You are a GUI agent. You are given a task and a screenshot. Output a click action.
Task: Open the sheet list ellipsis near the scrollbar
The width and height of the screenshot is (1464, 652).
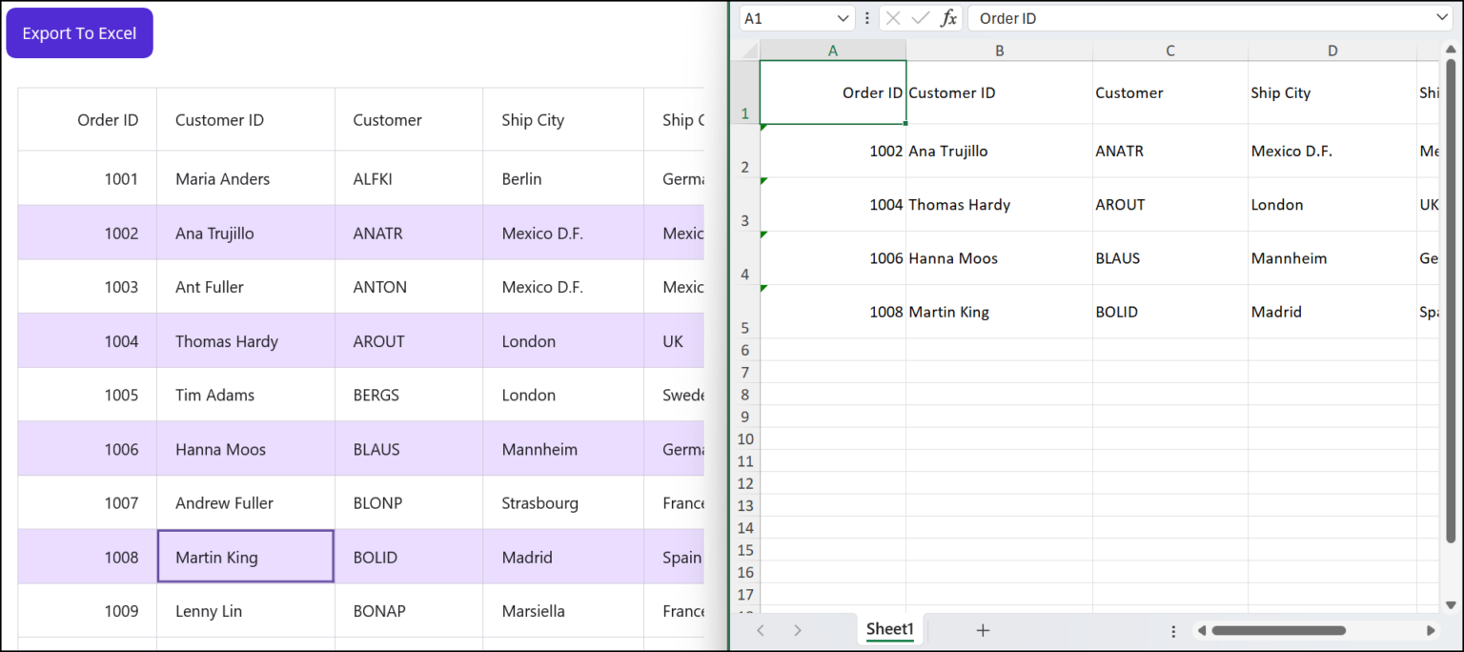[1173, 630]
